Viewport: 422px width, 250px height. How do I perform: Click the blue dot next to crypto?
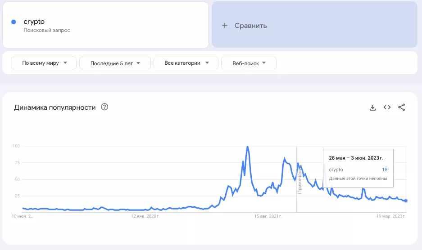[x=14, y=22]
